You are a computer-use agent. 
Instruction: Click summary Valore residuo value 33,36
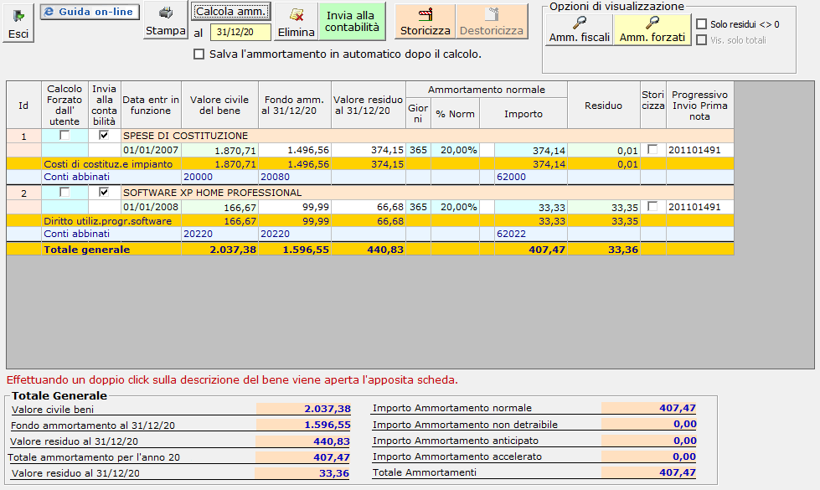point(303,473)
